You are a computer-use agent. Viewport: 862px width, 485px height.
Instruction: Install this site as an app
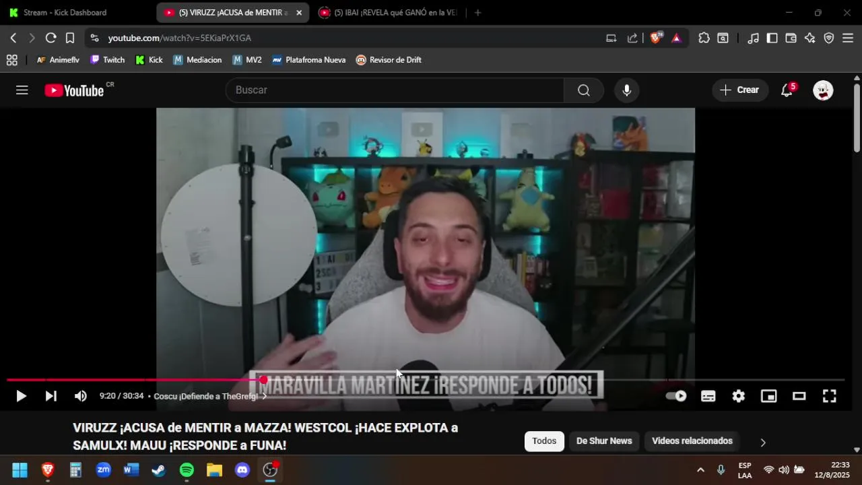(611, 38)
